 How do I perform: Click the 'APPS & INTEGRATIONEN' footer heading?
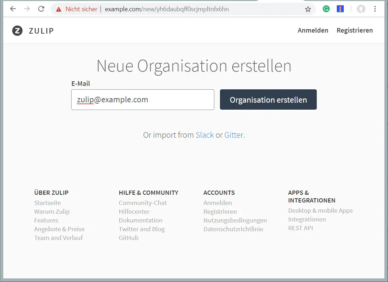click(x=312, y=197)
